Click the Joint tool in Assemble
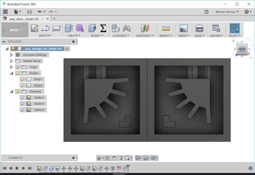Viewport: 255px width, 175px height. click(127, 28)
